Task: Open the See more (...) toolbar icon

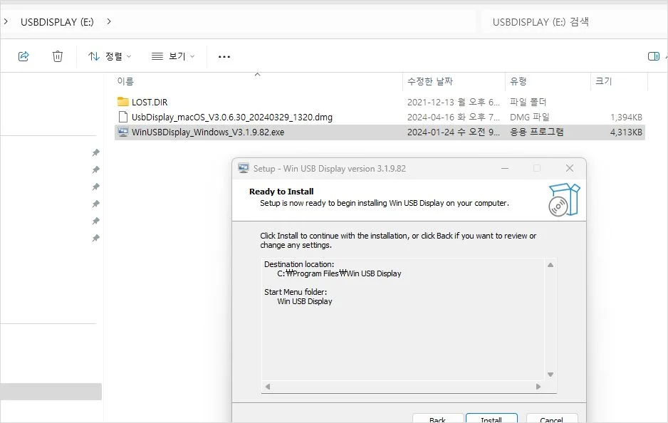Action: pos(224,56)
